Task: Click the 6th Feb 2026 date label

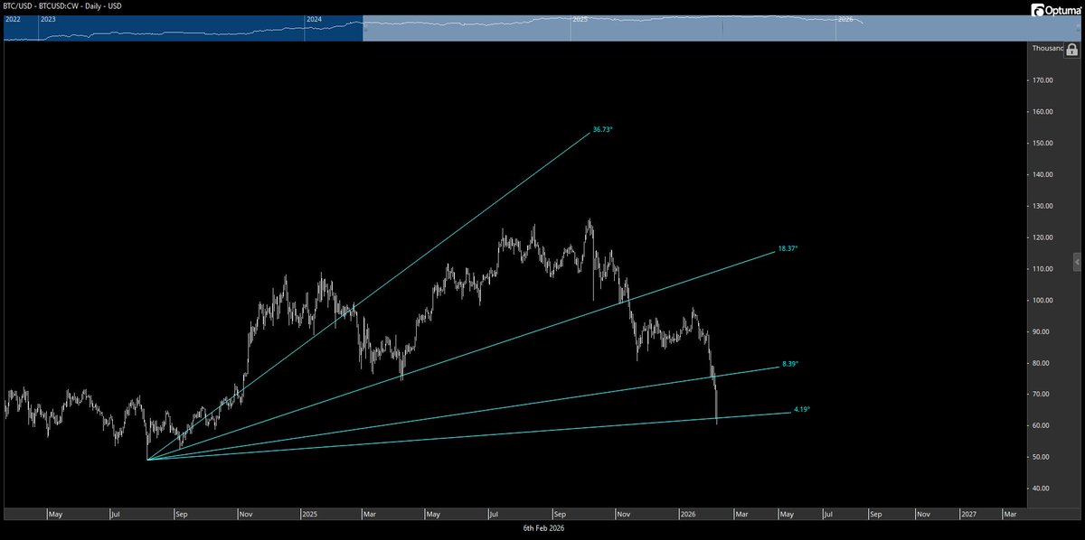Action: pyautogui.click(x=542, y=526)
